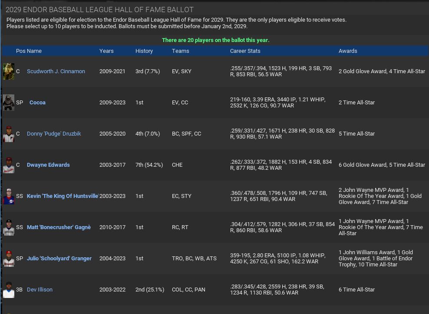Select Donny 'Pudge' Druzbik's portrait
The height and width of the screenshot is (314, 429).
[x=9, y=134]
